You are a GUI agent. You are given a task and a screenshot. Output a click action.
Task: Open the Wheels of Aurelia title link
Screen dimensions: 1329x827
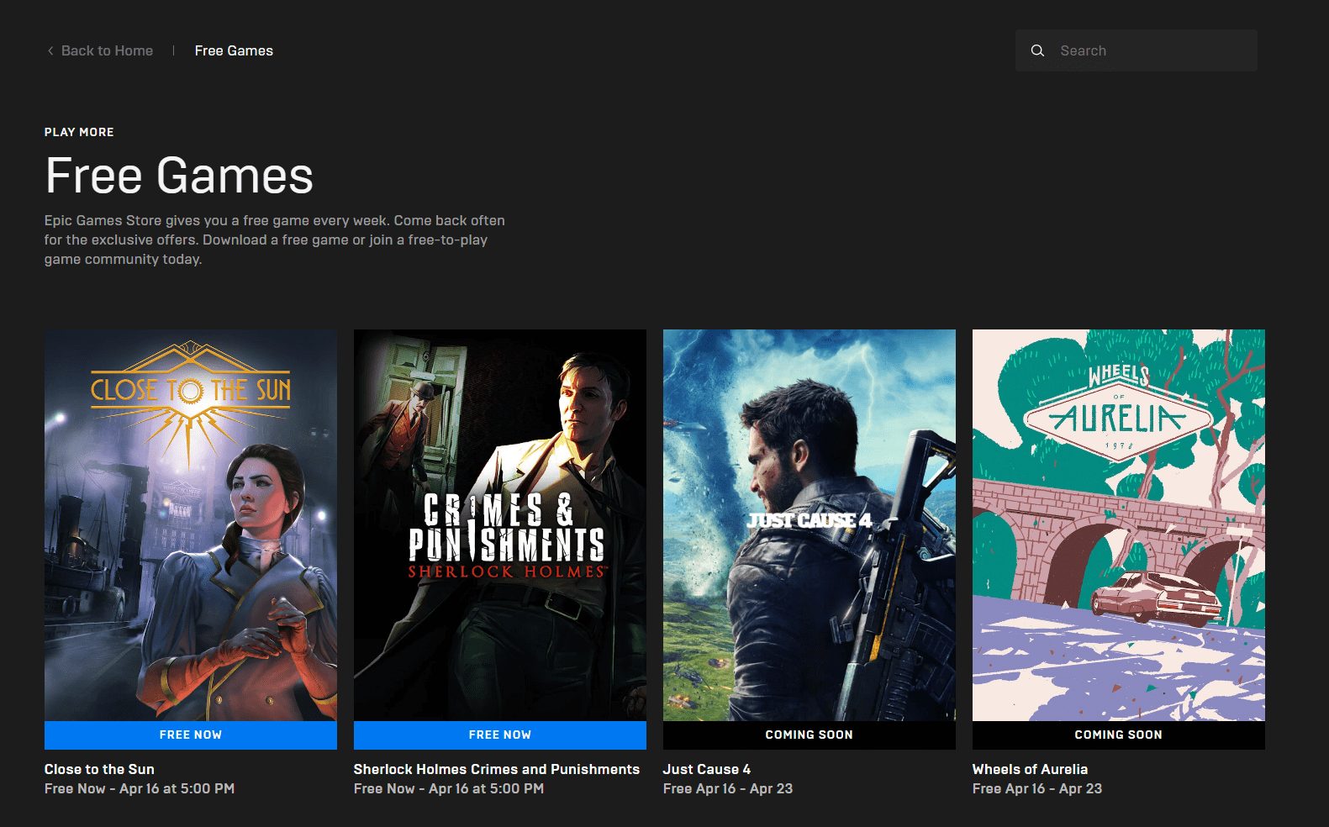coord(1030,769)
